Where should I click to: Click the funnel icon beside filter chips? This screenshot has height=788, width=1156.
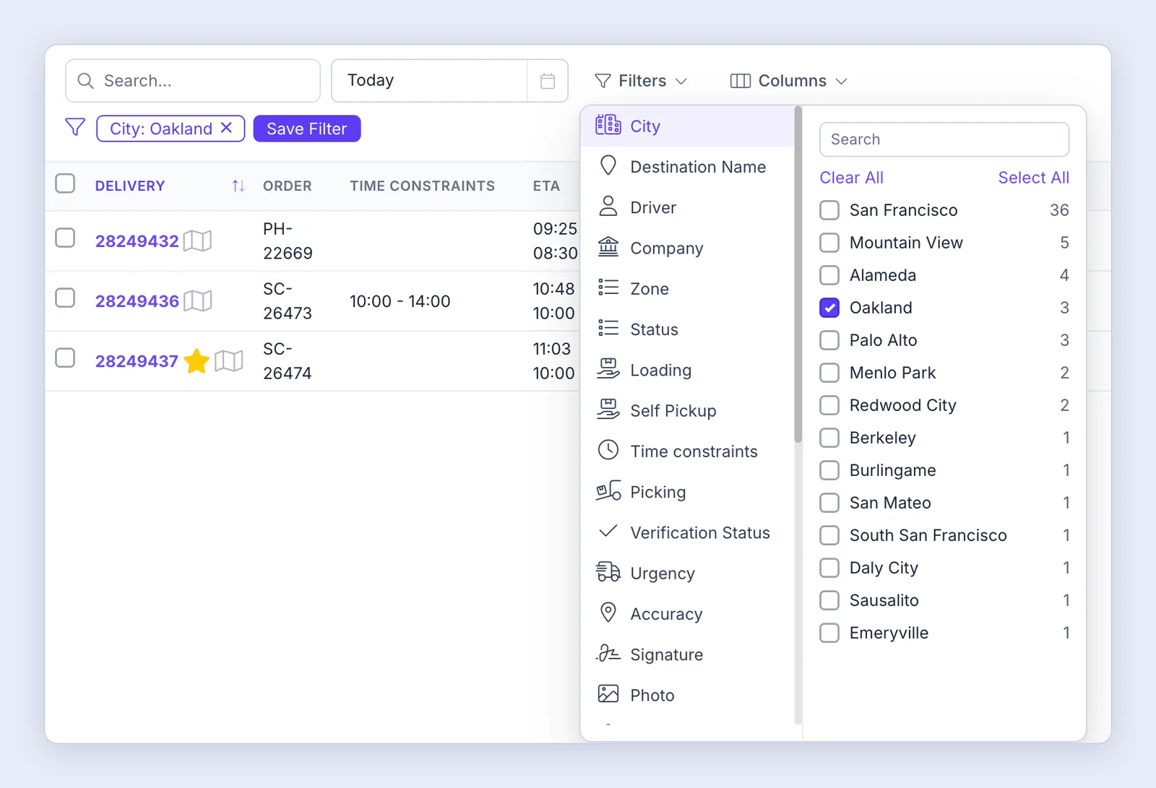[x=75, y=127]
